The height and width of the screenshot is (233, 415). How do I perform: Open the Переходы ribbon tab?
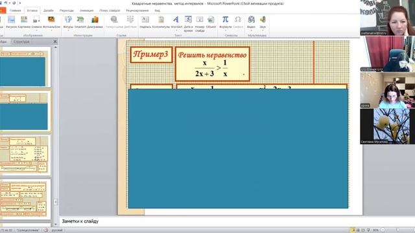coord(66,10)
